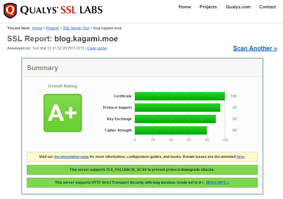Open the known issues 'here' link
The height and width of the screenshot is (199, 283).
coord(240,157)
